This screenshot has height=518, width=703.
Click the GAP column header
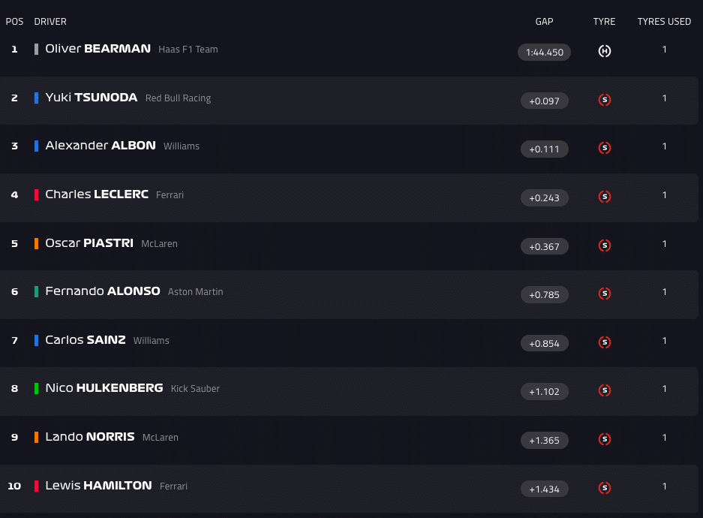click(544, 22)
